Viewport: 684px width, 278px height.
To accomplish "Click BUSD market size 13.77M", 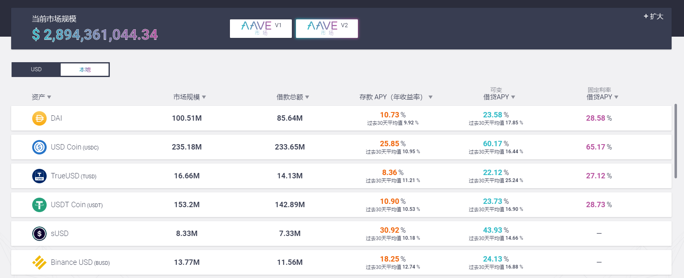I will (x=187, y=262).
